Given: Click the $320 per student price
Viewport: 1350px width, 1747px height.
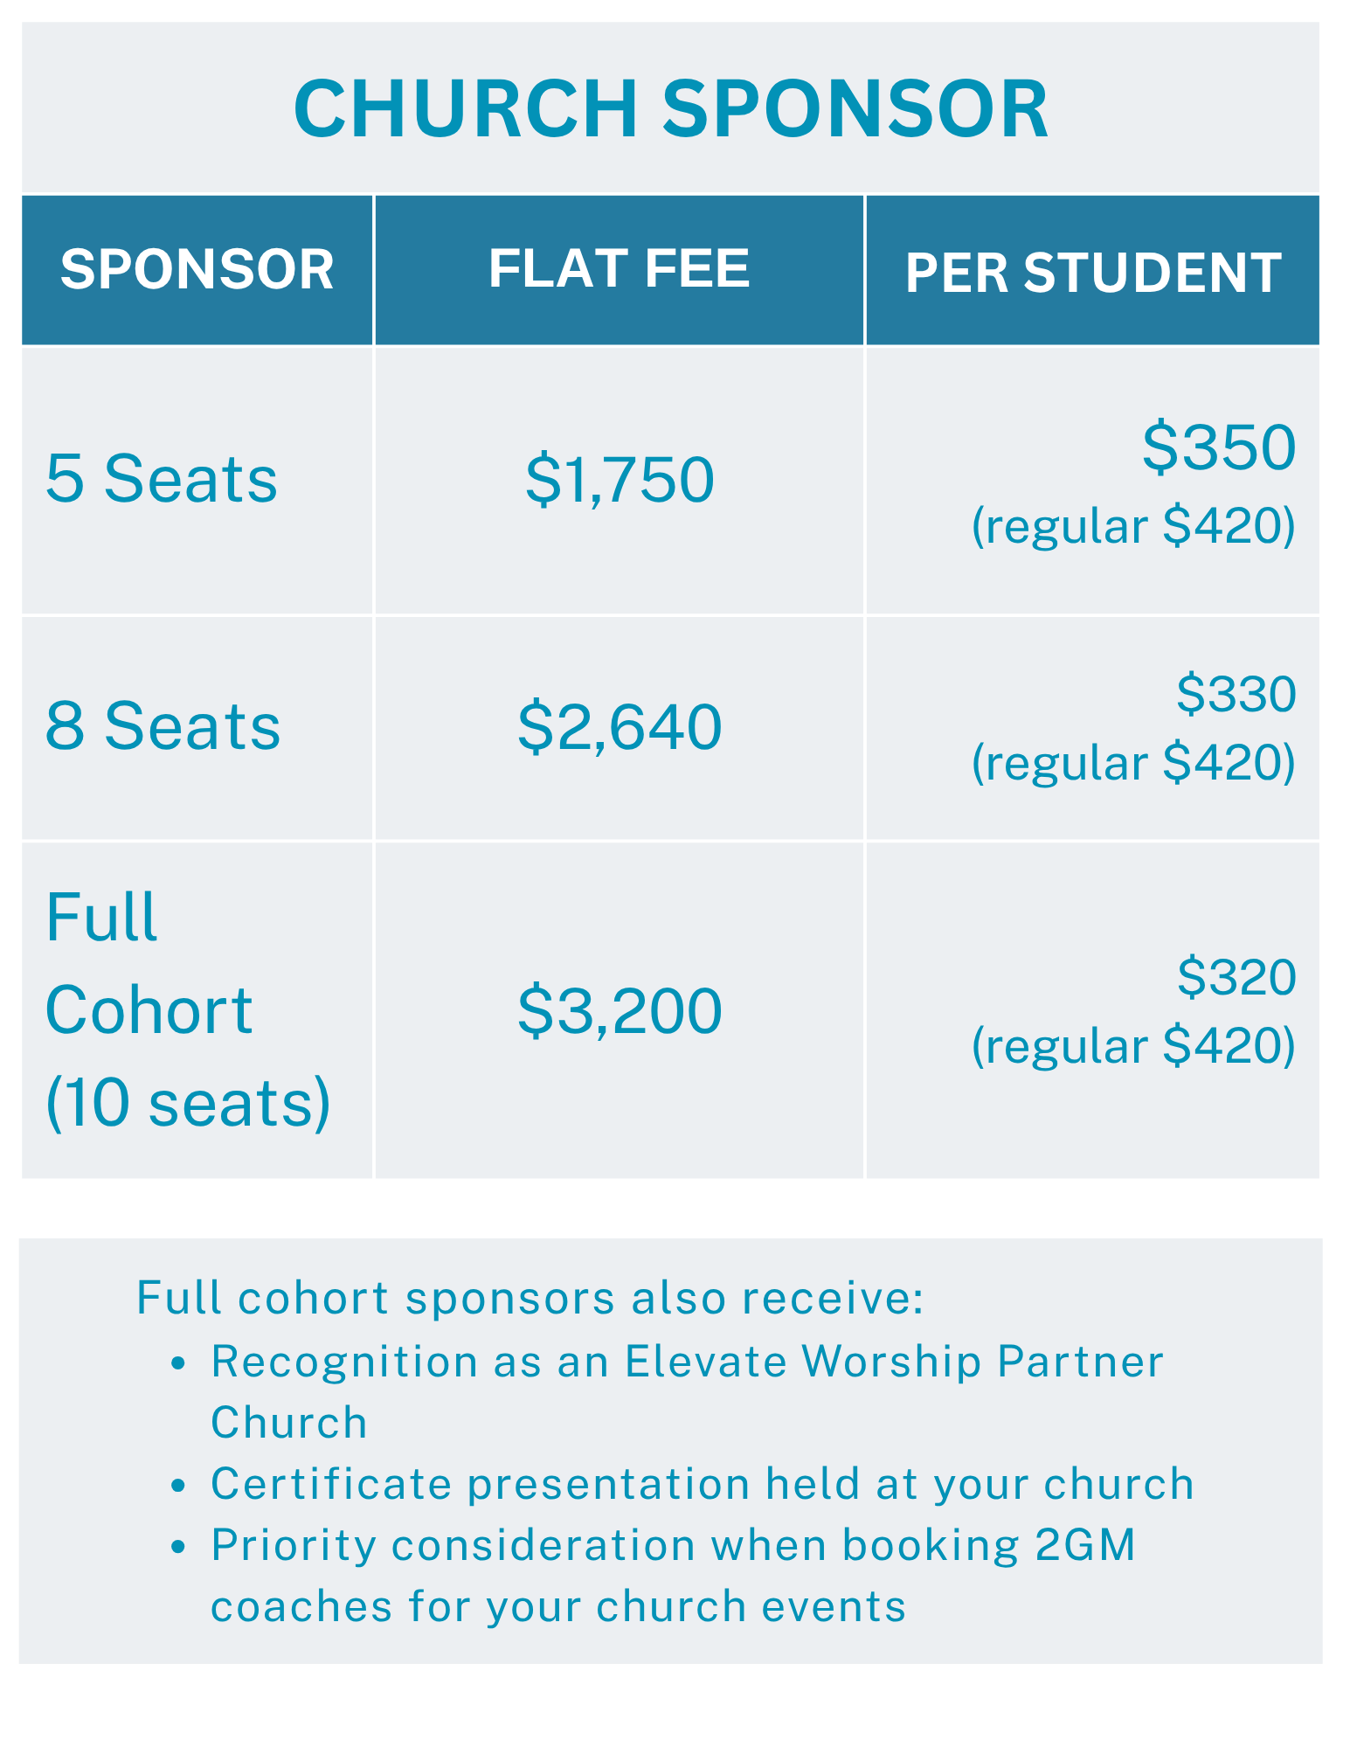Looking at the screenshot, I should [x=1236, y=977].
